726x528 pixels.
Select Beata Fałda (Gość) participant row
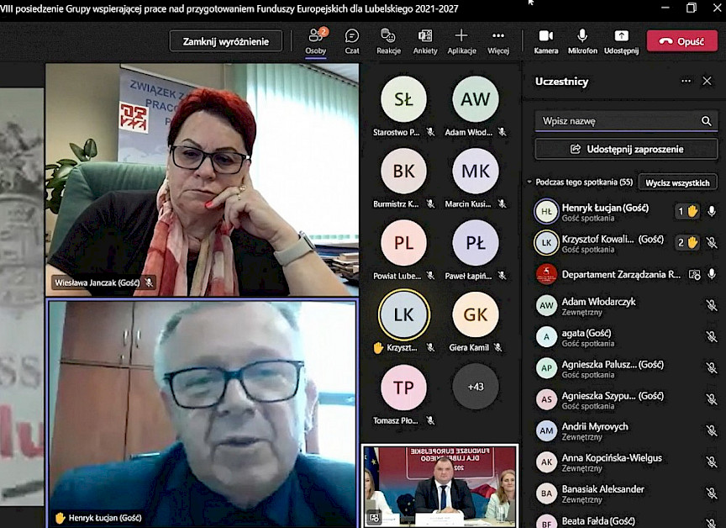(x=626, y=520)
